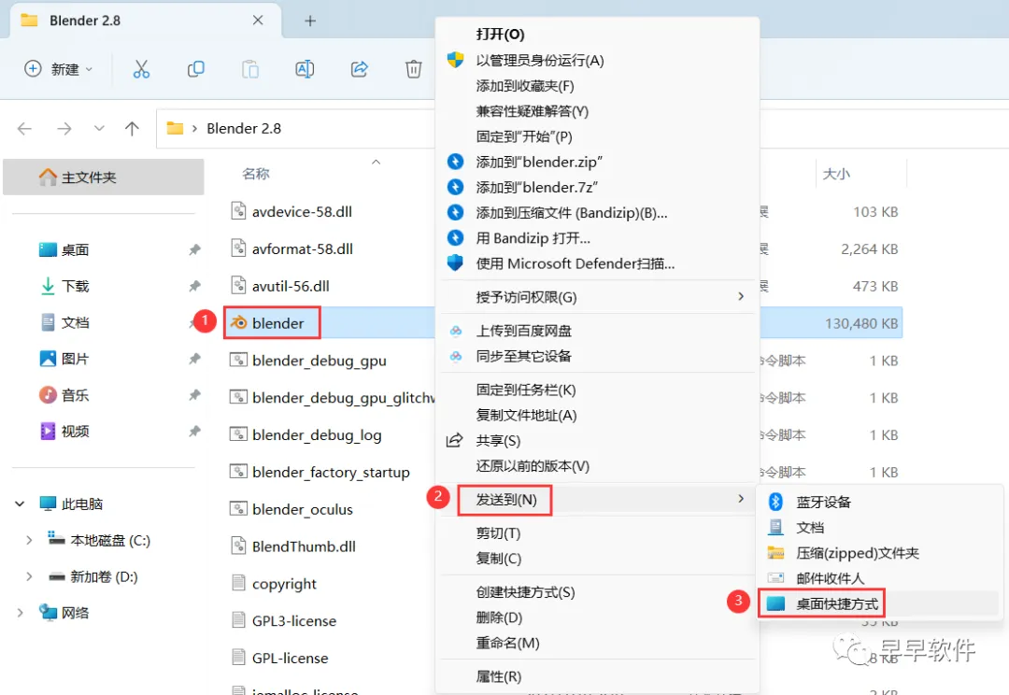The image size is (1009, 695).
Task: Expand the 授予访问权限(G) submenu
Action: [x=597, y=297]
